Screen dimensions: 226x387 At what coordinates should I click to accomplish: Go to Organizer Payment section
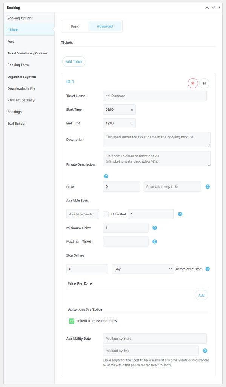pyautogui.click(x=29, y=77)
